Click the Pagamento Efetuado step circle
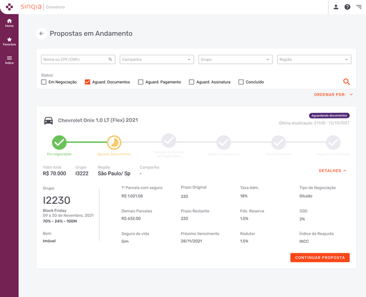Image resolution: width=366 pixels, height=297 pixels. tap(333, 142)
